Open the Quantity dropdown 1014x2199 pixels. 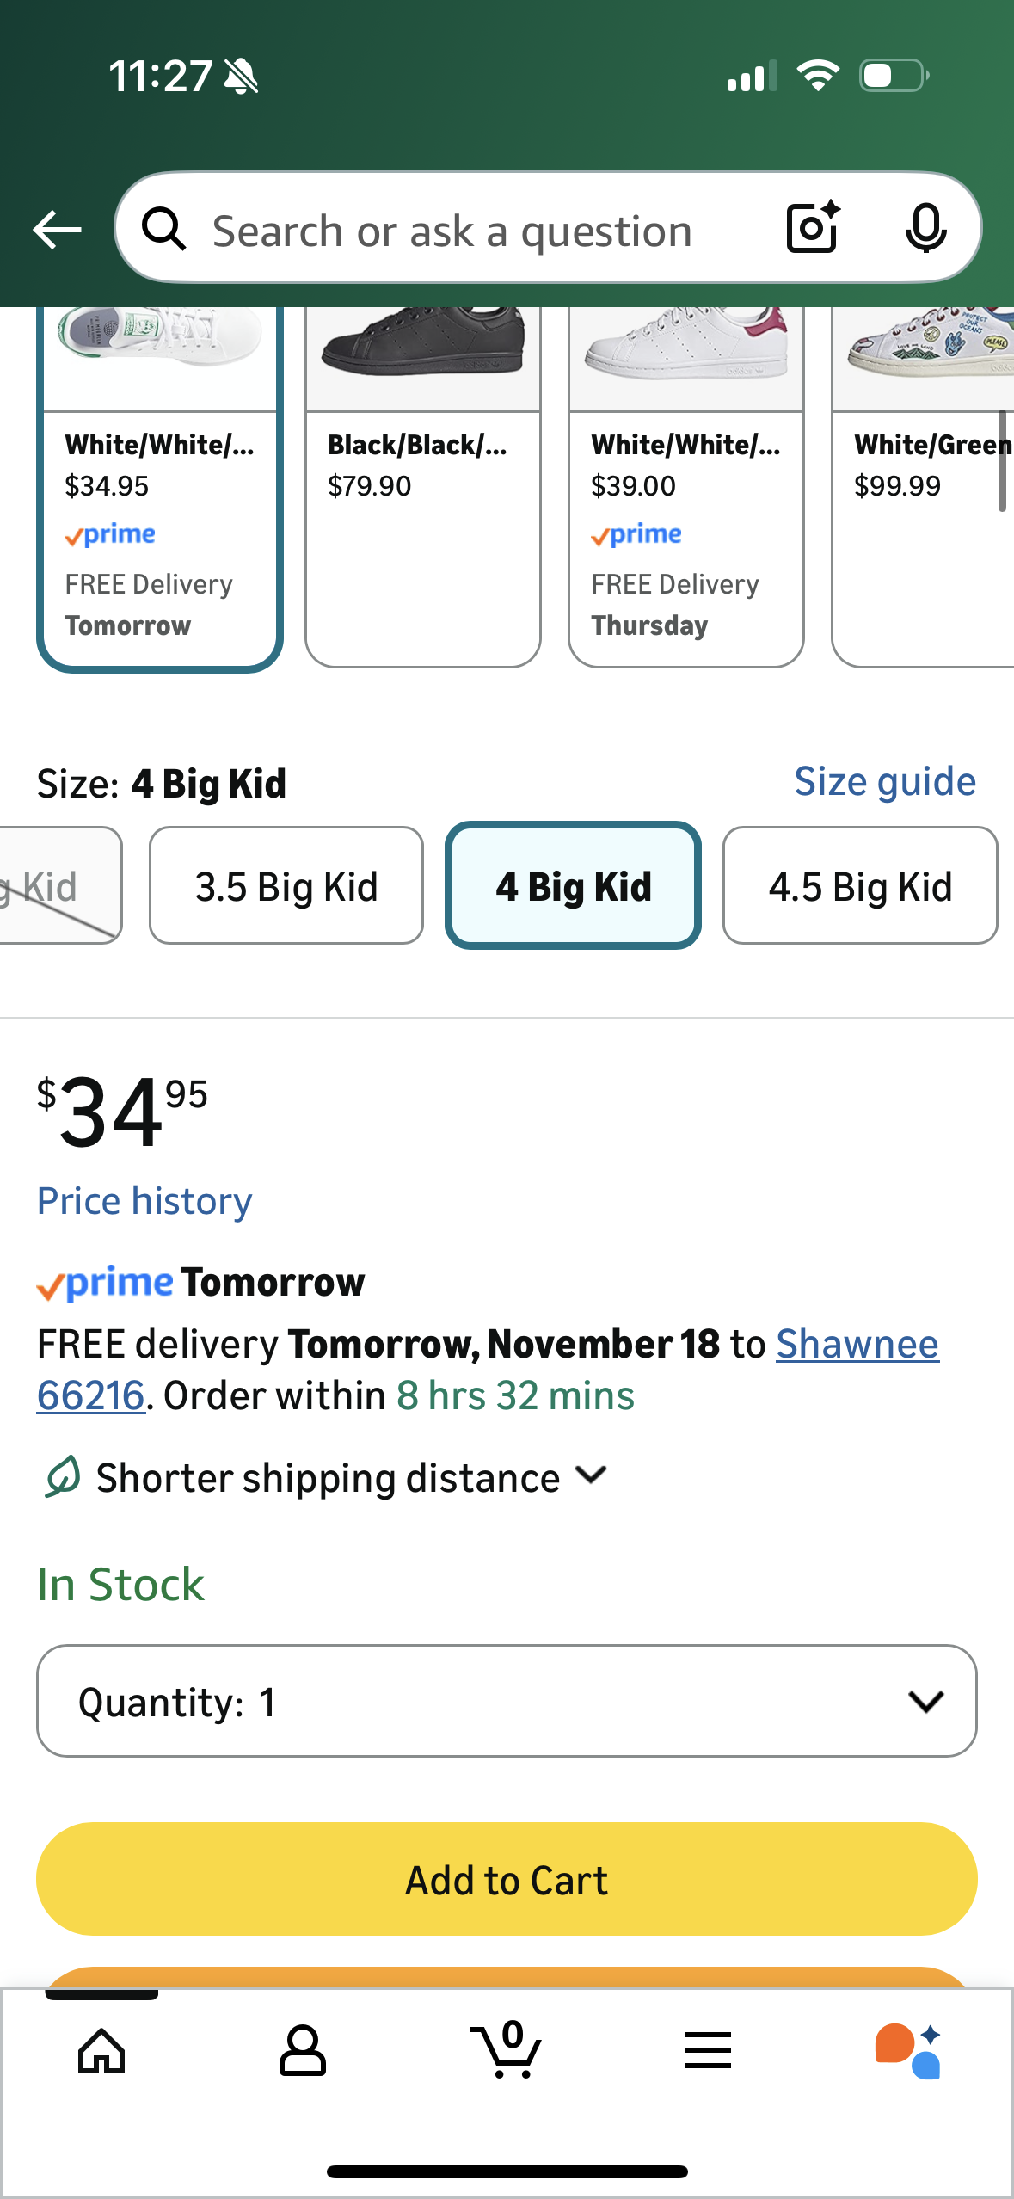507,1701
